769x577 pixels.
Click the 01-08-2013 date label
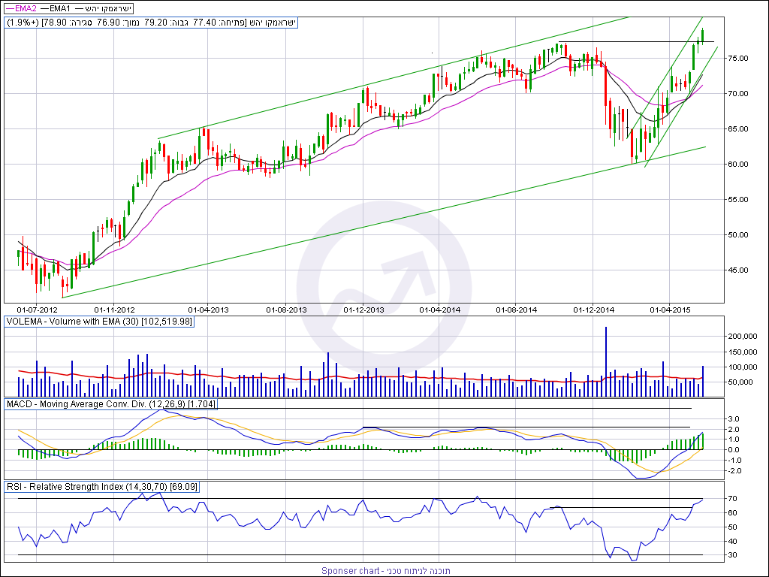click(x=286, y=310)
